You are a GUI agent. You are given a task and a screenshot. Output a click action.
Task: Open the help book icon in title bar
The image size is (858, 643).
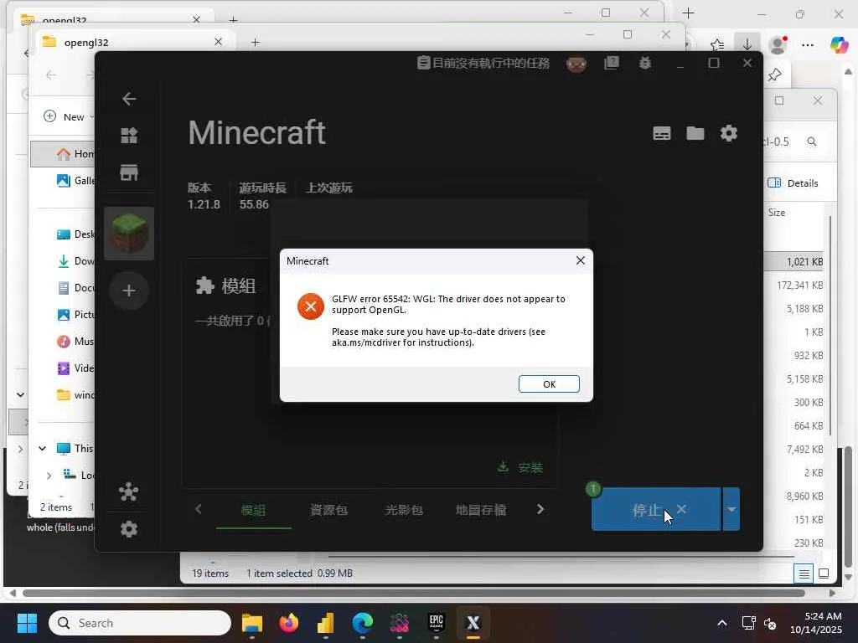click(x=611, y=63)
